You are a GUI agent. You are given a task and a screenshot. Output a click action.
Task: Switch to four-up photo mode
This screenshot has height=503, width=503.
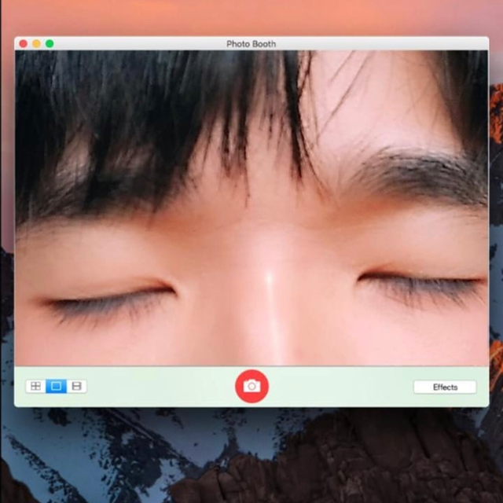[x=35, y=386]
